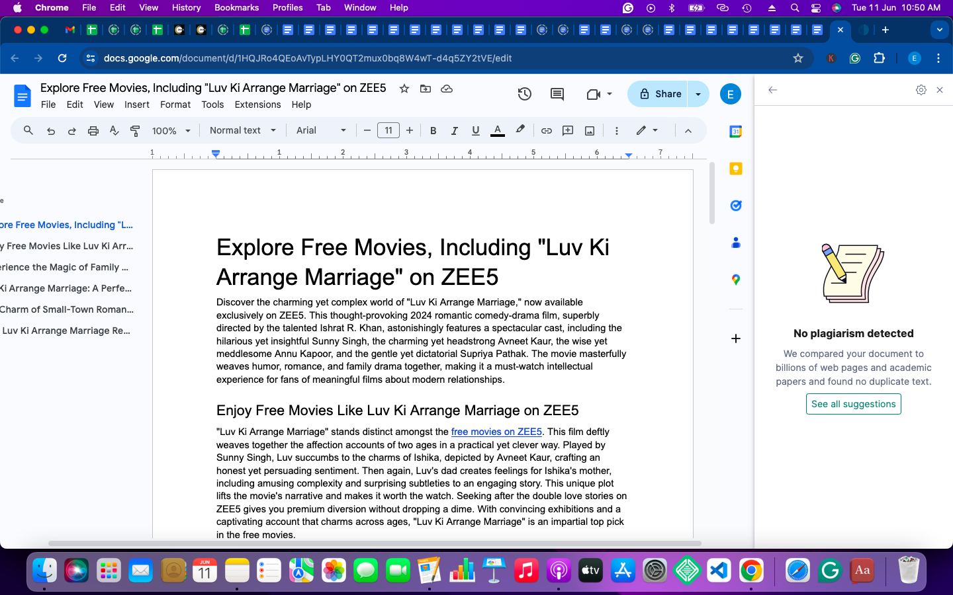Viewport: 953px width, 595px height.
Task: Click See all suggestions button
Action: point(853,404)
